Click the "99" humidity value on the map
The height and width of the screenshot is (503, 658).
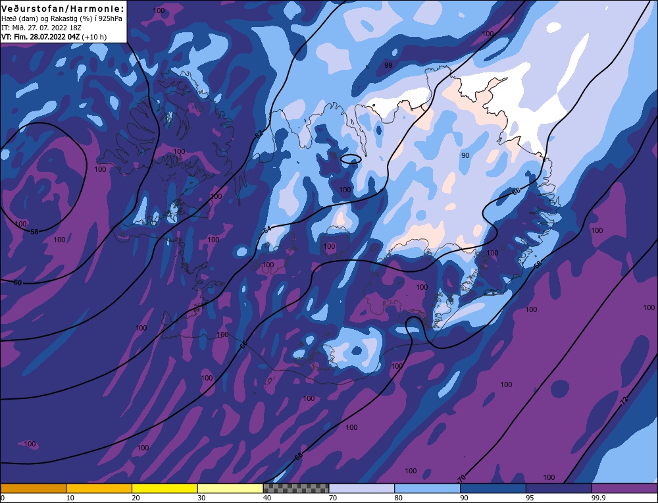tap(388, 65)
